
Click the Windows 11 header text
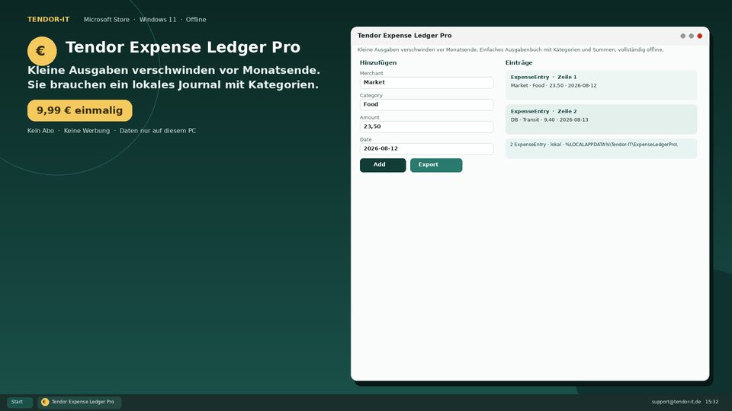pos(158,20)
